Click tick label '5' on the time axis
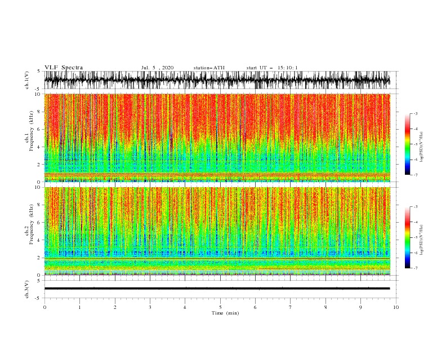The width and height of the screenshot is (446, 345). pos(220,307)
